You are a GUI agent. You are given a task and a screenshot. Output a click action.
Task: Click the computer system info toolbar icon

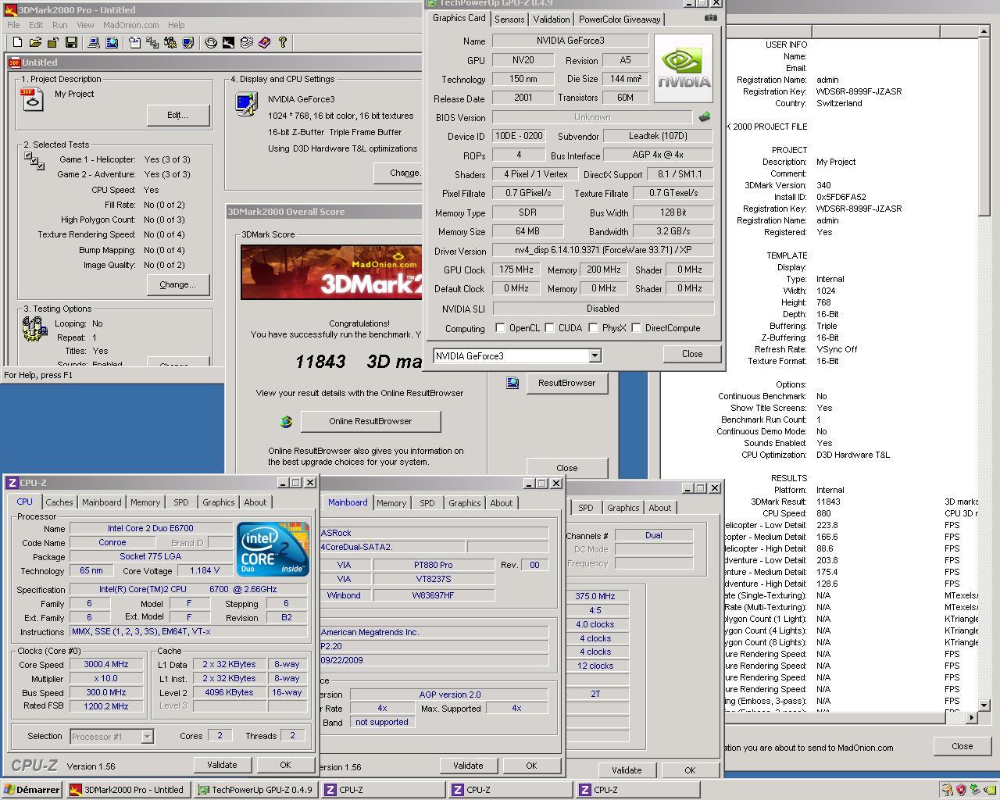pos(94,42)
